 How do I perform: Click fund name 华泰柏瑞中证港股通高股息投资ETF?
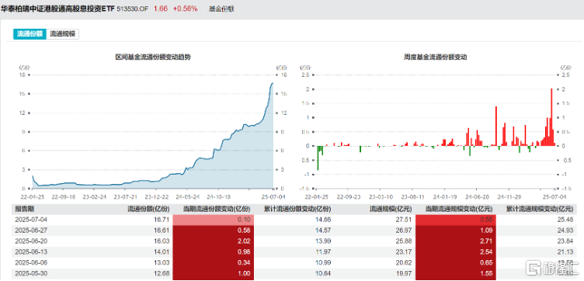57,9
